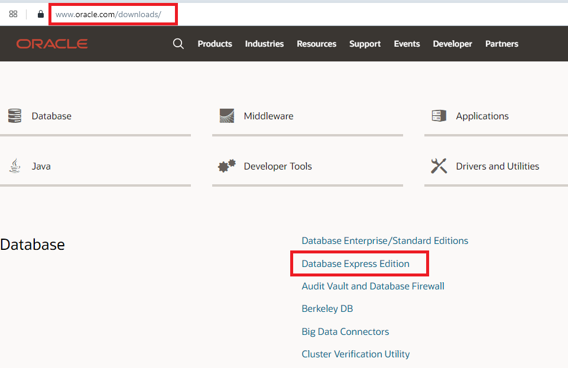Screen dimensions: 568x368
Task: Select the Java category tab
Action: point(95,167)
